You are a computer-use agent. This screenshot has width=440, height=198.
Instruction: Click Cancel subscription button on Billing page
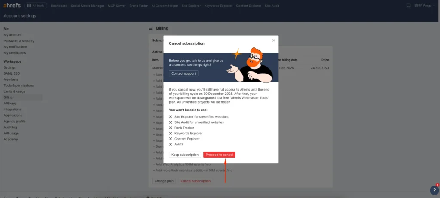click(196, 181)
